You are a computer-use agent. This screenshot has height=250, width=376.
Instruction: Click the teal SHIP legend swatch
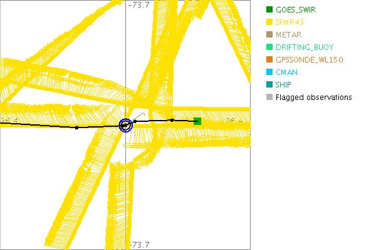(269, 85)
